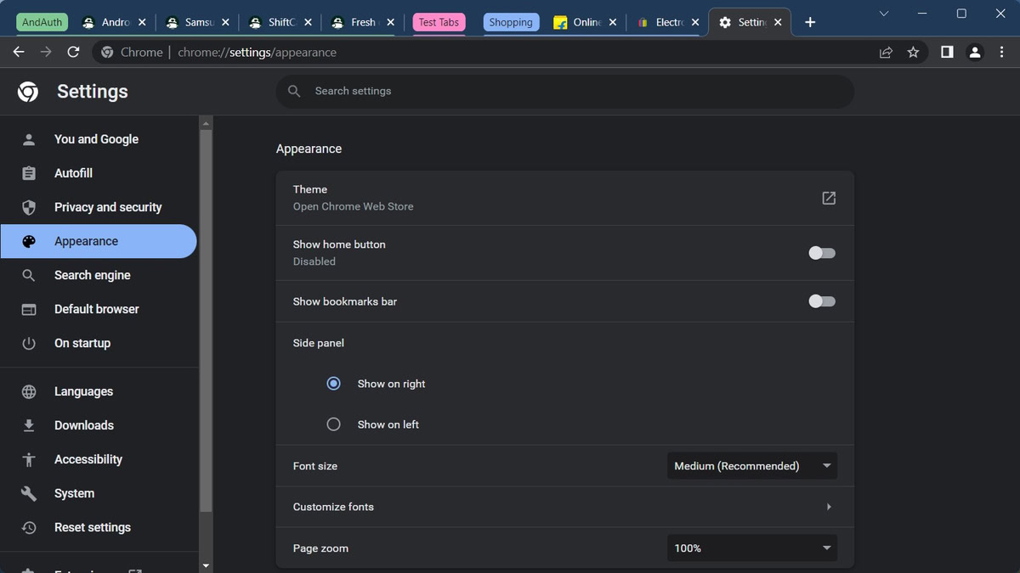Image resolution: width=1020 pixels, height=573 pixels.
Task: Select Show on left radio button
Action: (333, 424)
